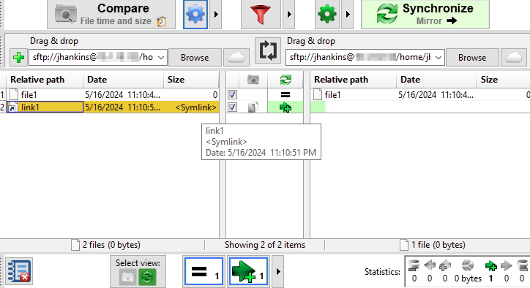Select link1 symlink row on left
This screenshot has width=530, height=288.
(45, 107)
